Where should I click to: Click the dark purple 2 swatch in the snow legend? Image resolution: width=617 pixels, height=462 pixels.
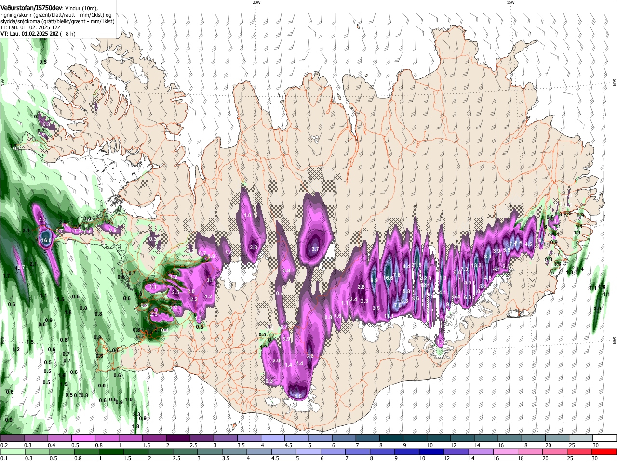(178, 438)
